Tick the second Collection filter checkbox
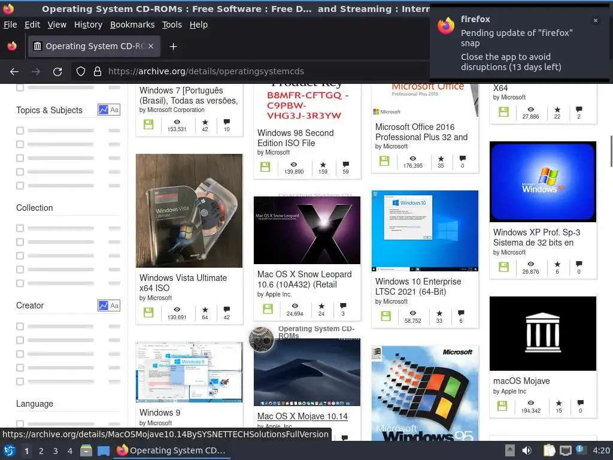This screenshot has height=460, width=613. [x=20, y=242]
